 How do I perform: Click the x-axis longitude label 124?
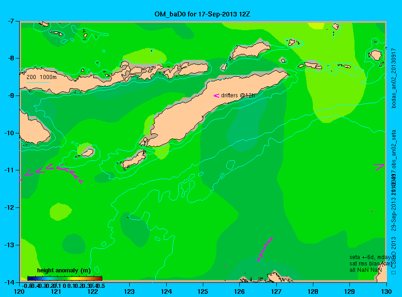click(x=166, y=292)
